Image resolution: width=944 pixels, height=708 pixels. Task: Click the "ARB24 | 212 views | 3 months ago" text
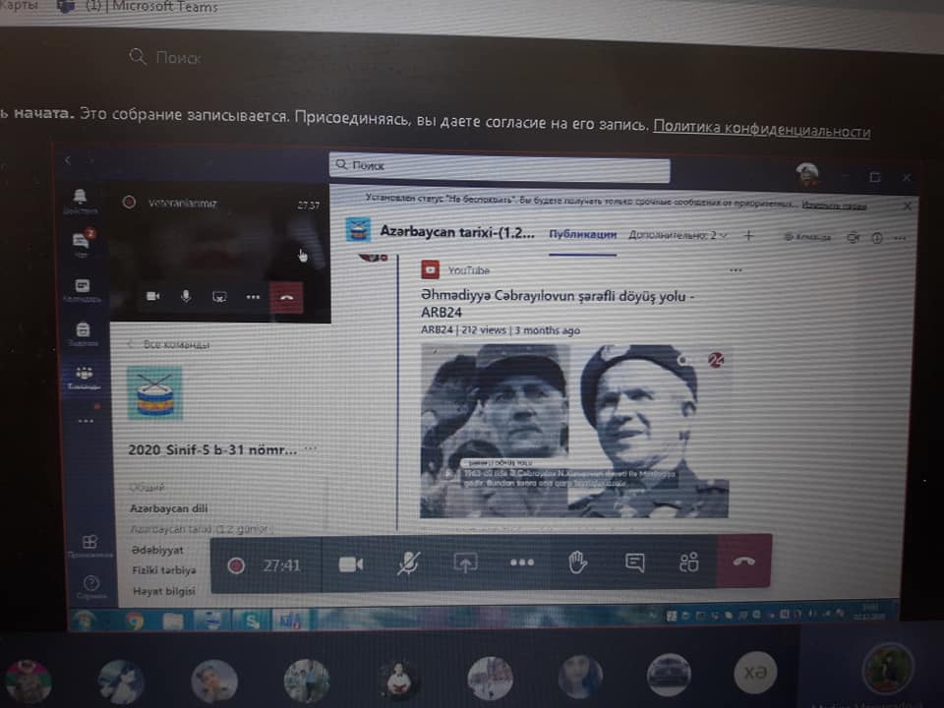(x=501, y=330)
